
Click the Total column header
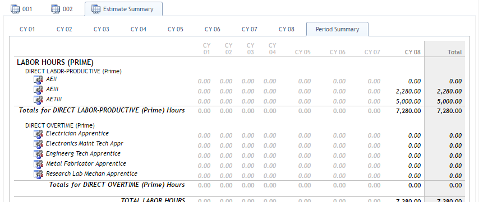[x=454, y=52]
